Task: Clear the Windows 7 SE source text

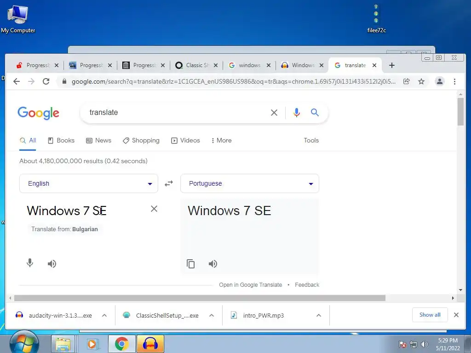Action: click(x=154, y=209)
